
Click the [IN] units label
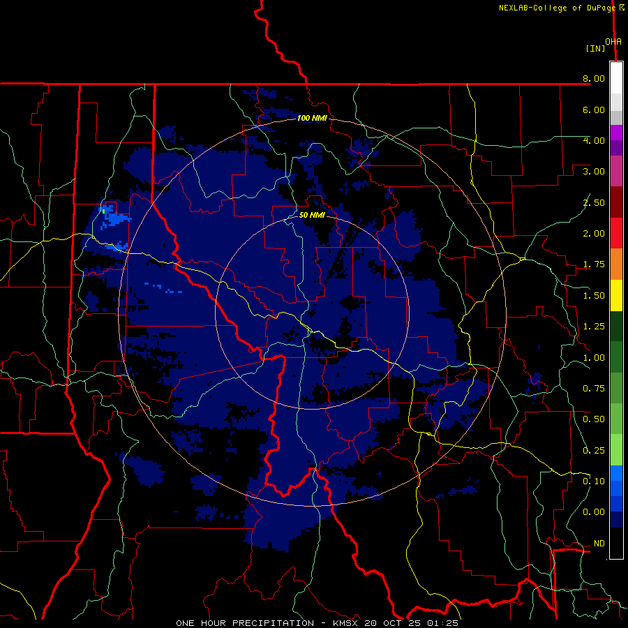[x=596, y=48]
